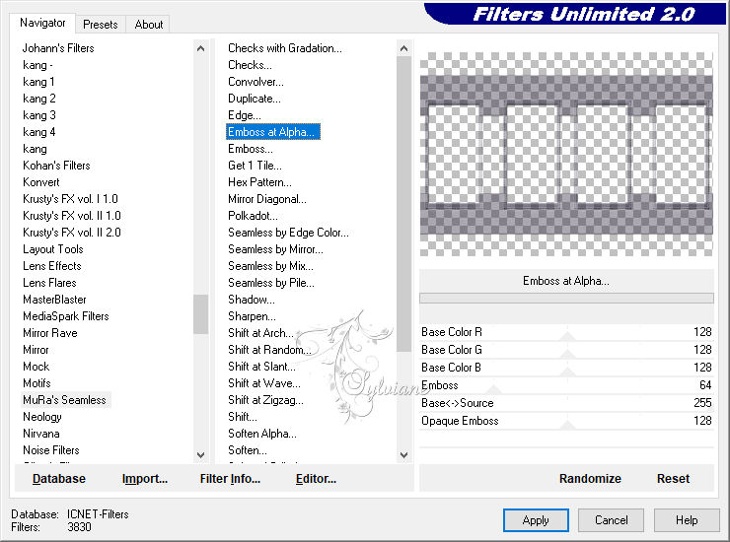Viewport: 730px width, 542px height.
Task: Choose the Get 1 Tile... filter
Action: (x=255, y=166)
